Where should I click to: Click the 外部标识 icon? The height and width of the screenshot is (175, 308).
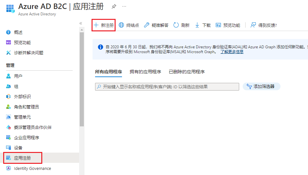(x=8, y=97)
